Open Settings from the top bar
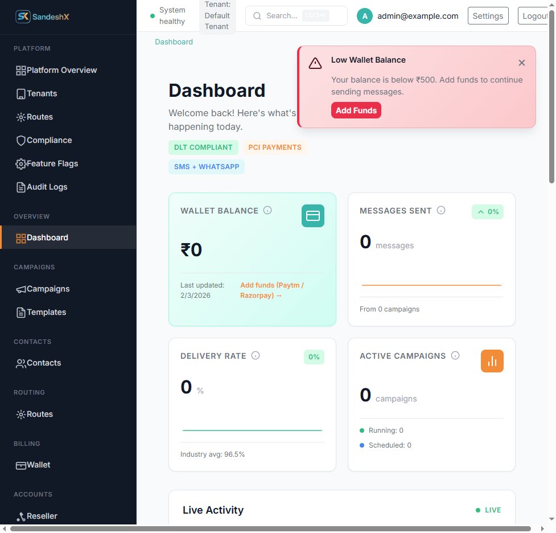Image resolution: width=556 pixels, height=533 pixels. tap(488, 16)
